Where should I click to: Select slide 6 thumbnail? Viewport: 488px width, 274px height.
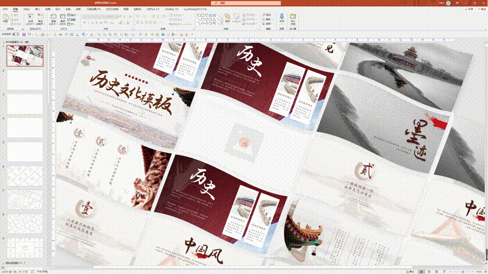25,176
